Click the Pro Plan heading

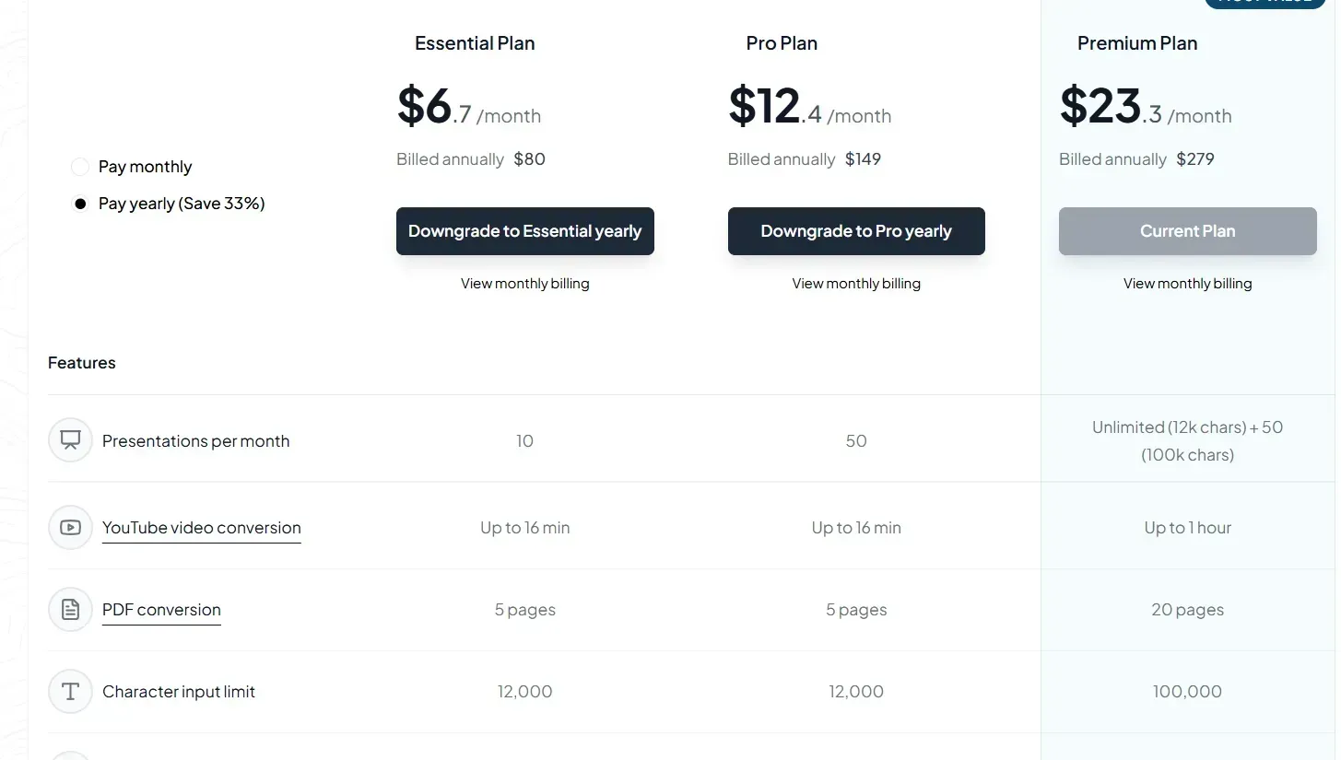(x=782, y=43)
